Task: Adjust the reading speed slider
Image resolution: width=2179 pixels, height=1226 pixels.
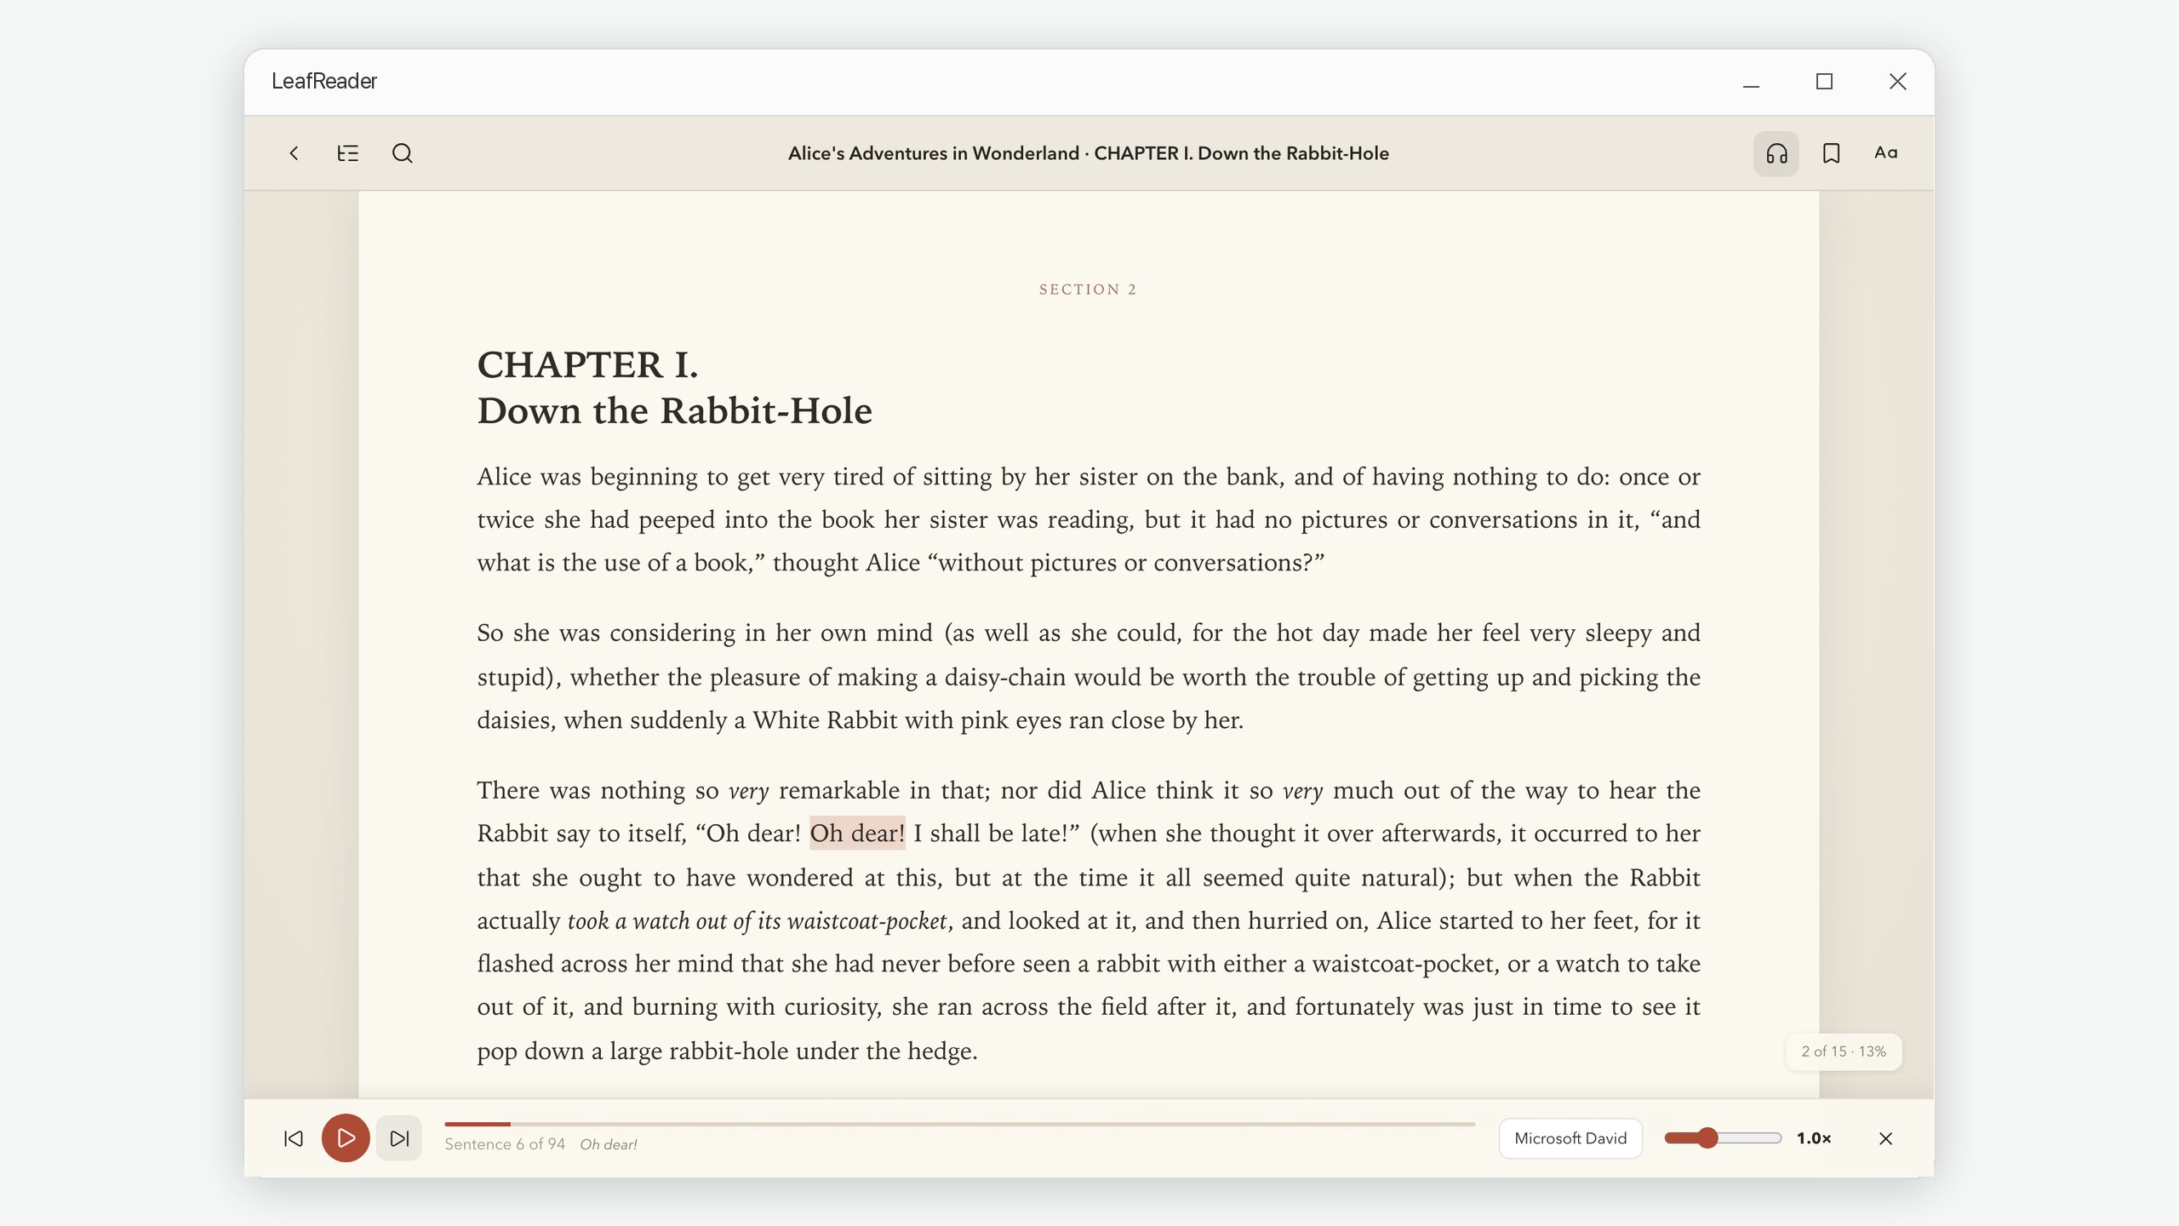Action: pos(1723,1138)
